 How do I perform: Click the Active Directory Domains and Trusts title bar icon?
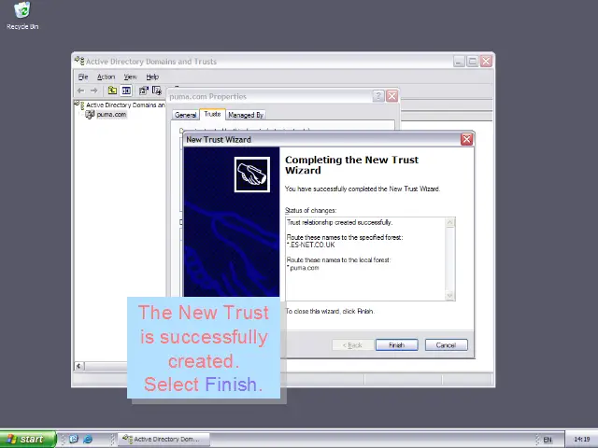(x=79, y=61)
